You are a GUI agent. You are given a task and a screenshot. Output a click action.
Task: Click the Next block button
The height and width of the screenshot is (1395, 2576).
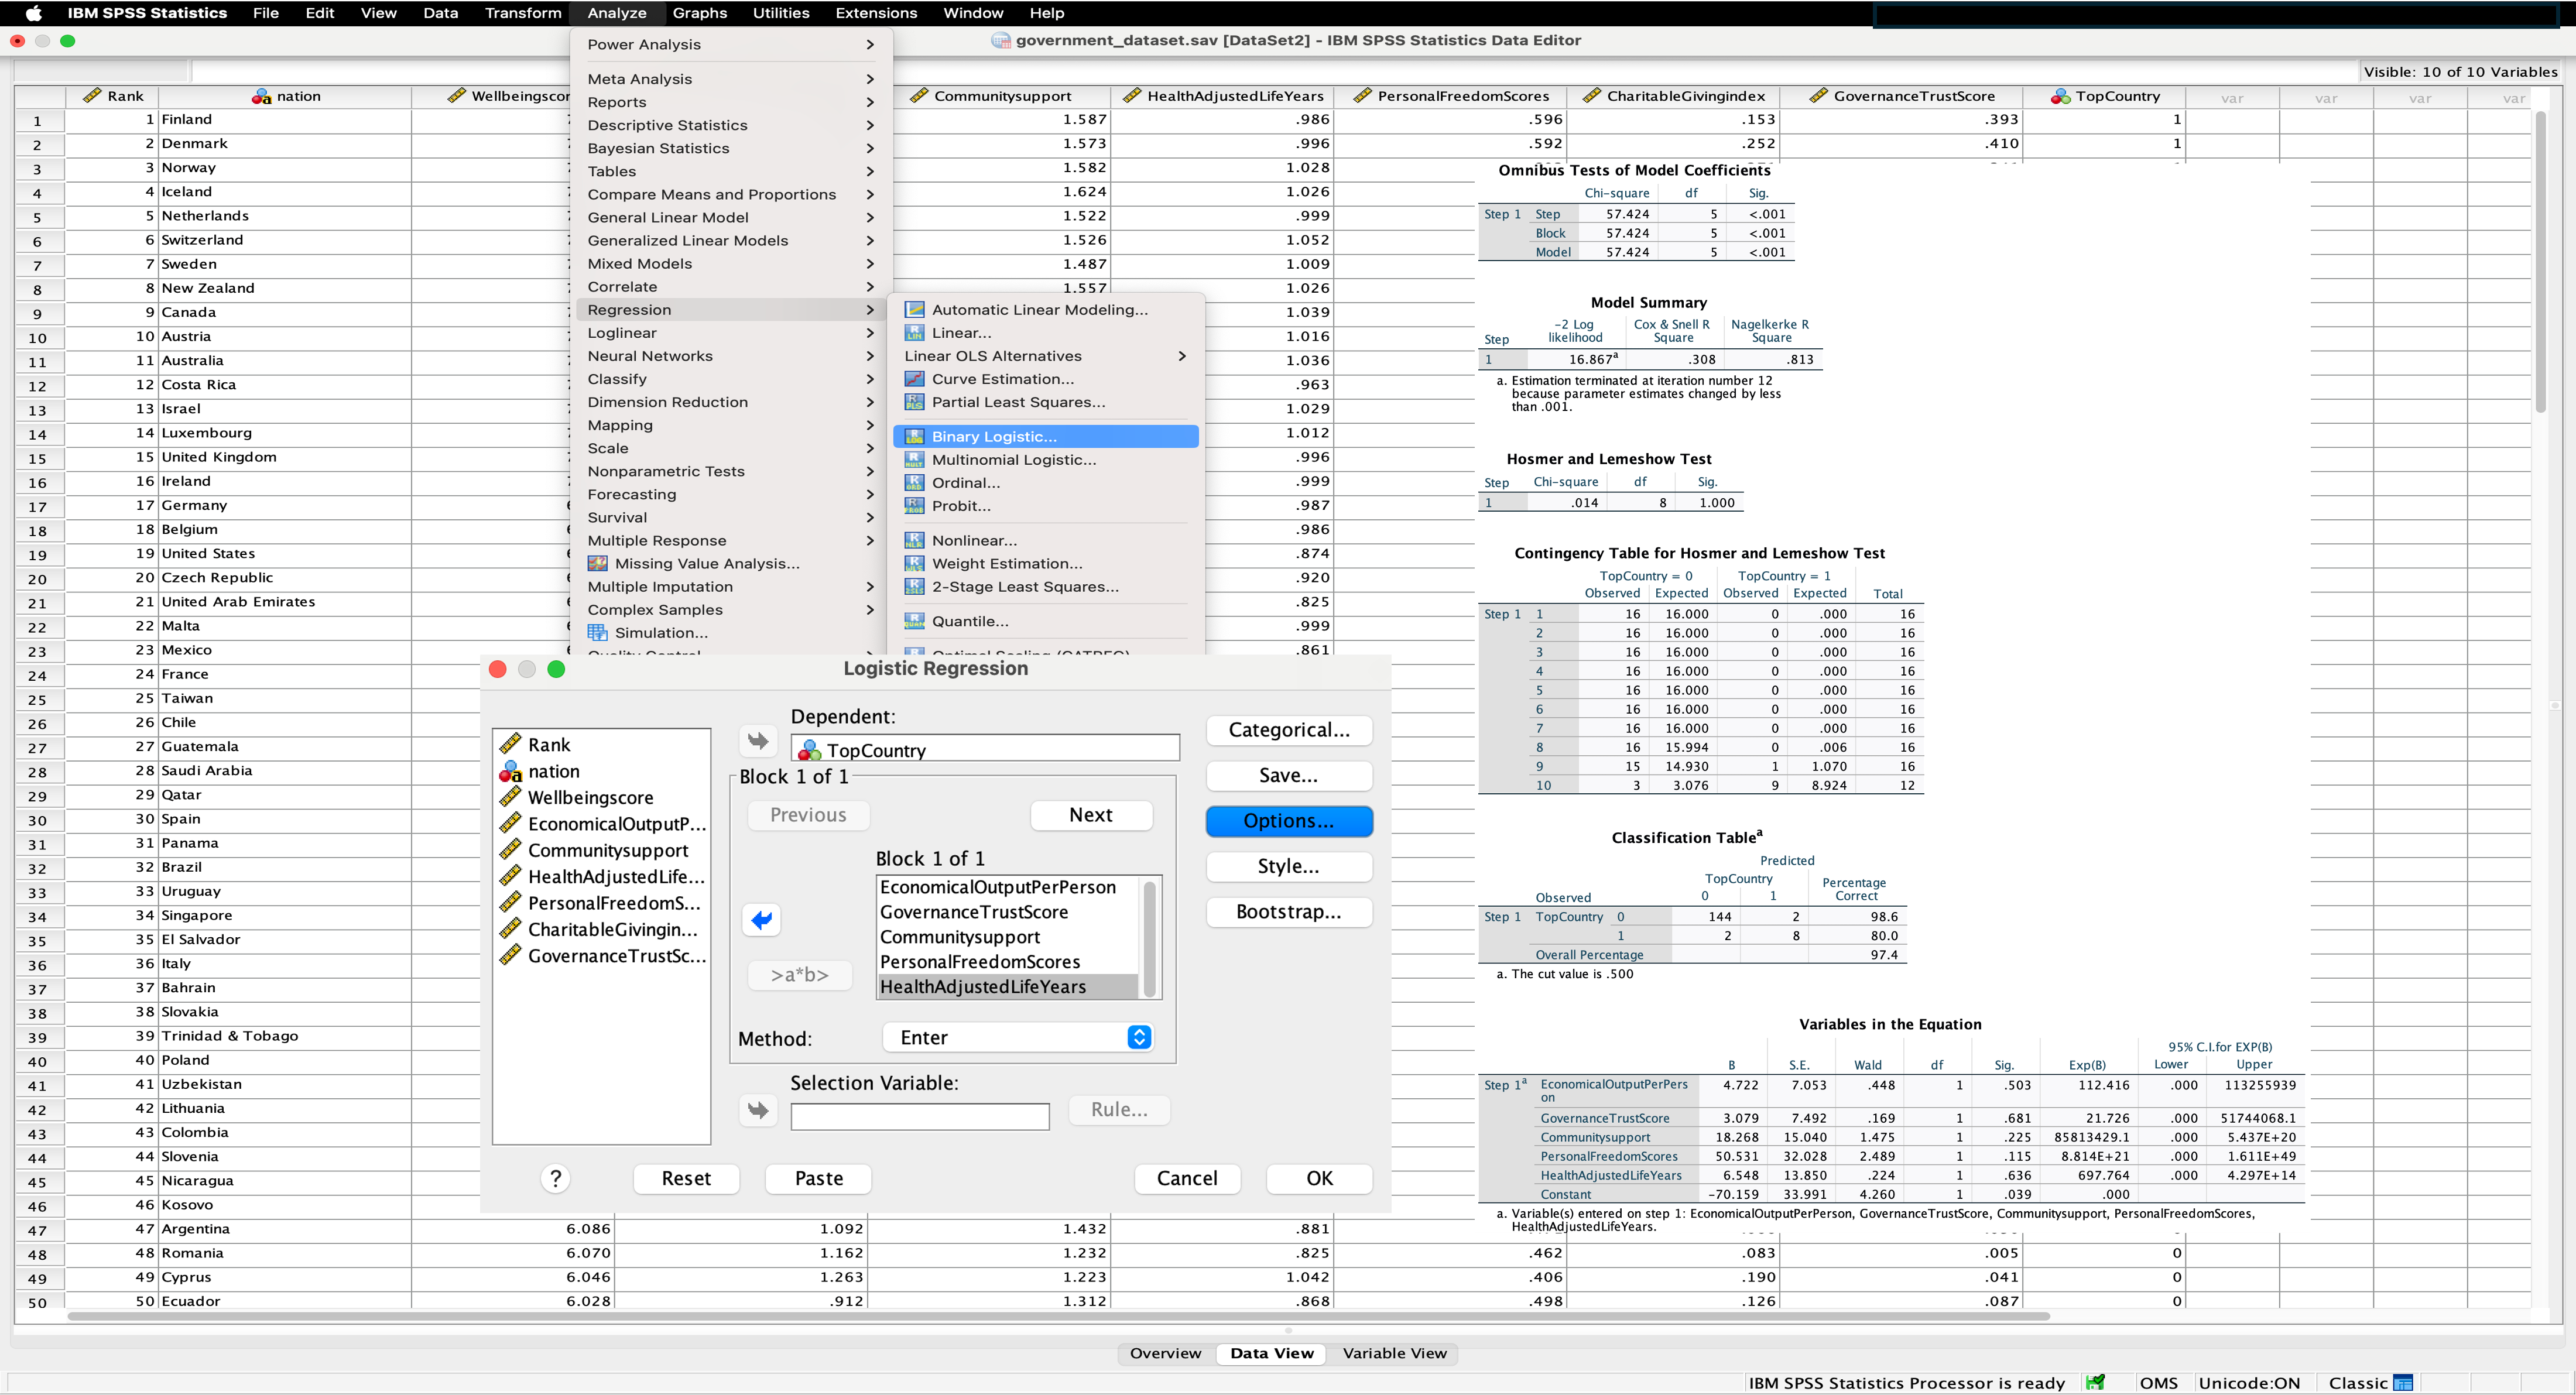click(x=1091, y=815)
